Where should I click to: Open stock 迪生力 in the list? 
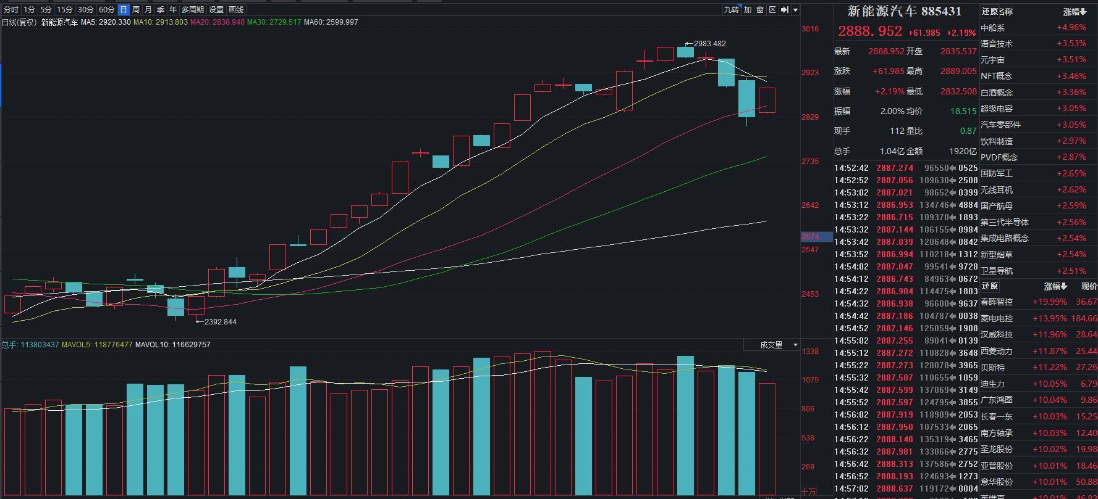1038,384
